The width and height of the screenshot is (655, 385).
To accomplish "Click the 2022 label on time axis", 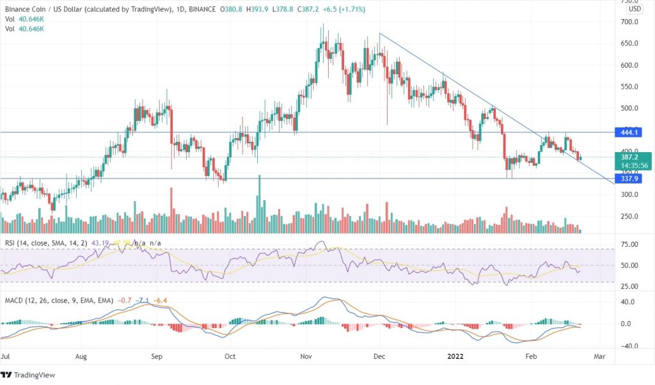I will coord(455,356).
